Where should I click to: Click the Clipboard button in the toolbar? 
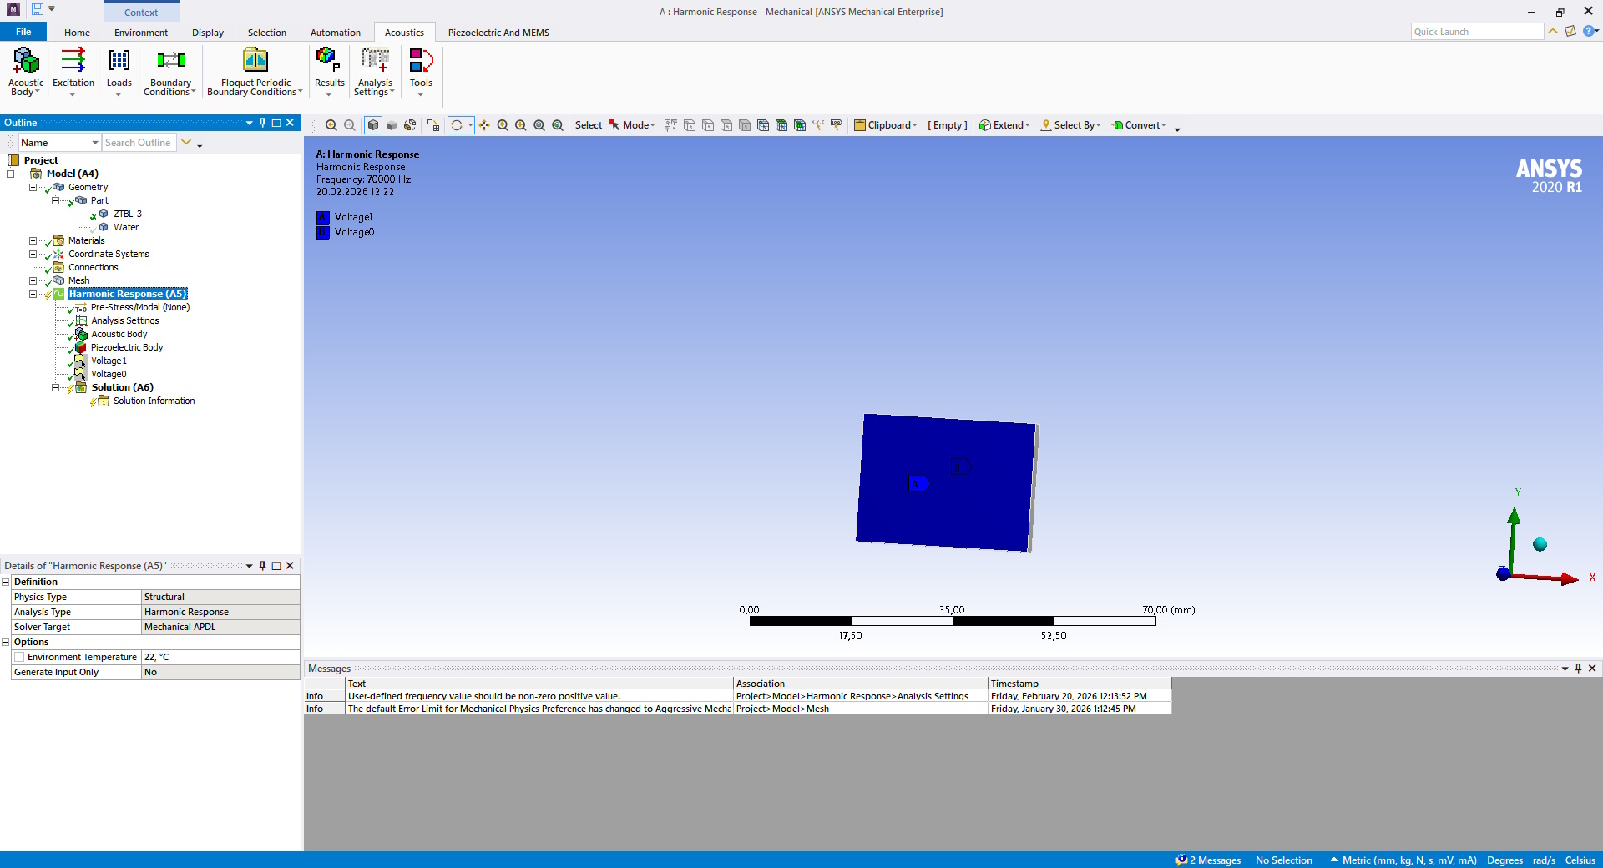point(885,125)
